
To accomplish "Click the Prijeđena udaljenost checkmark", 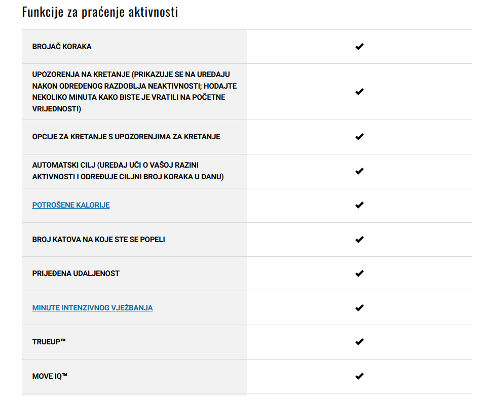I will coord(359,273).
